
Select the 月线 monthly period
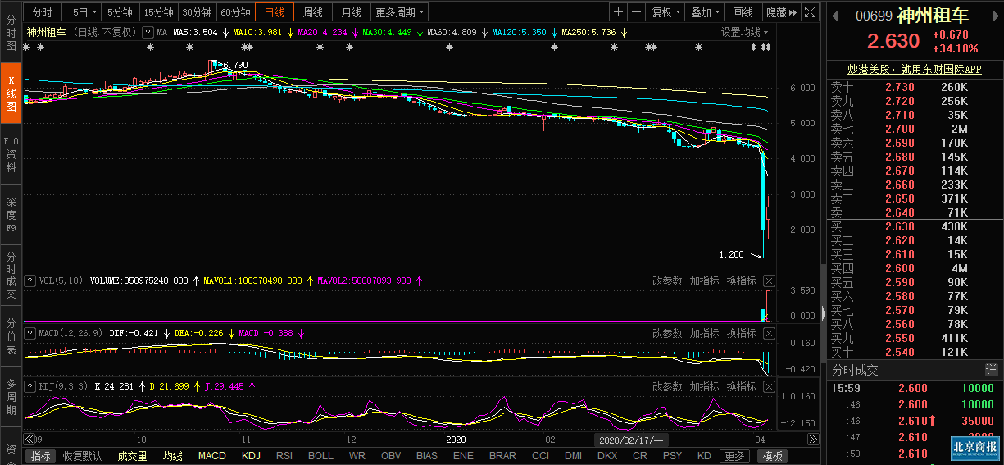[x=351, y=12]
